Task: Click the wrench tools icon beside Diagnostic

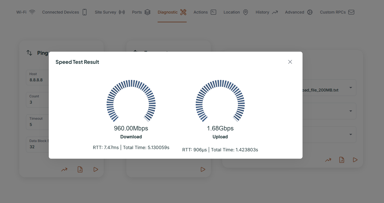Action: pyautogui.click(x=183, y=12)
